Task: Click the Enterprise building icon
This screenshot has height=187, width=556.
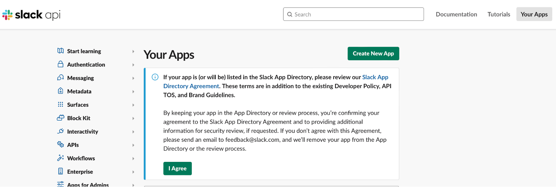Action: click(x=60, y=171)
